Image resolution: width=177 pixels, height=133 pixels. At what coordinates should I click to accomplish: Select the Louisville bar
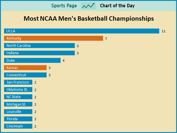click(x=18, y=111)
